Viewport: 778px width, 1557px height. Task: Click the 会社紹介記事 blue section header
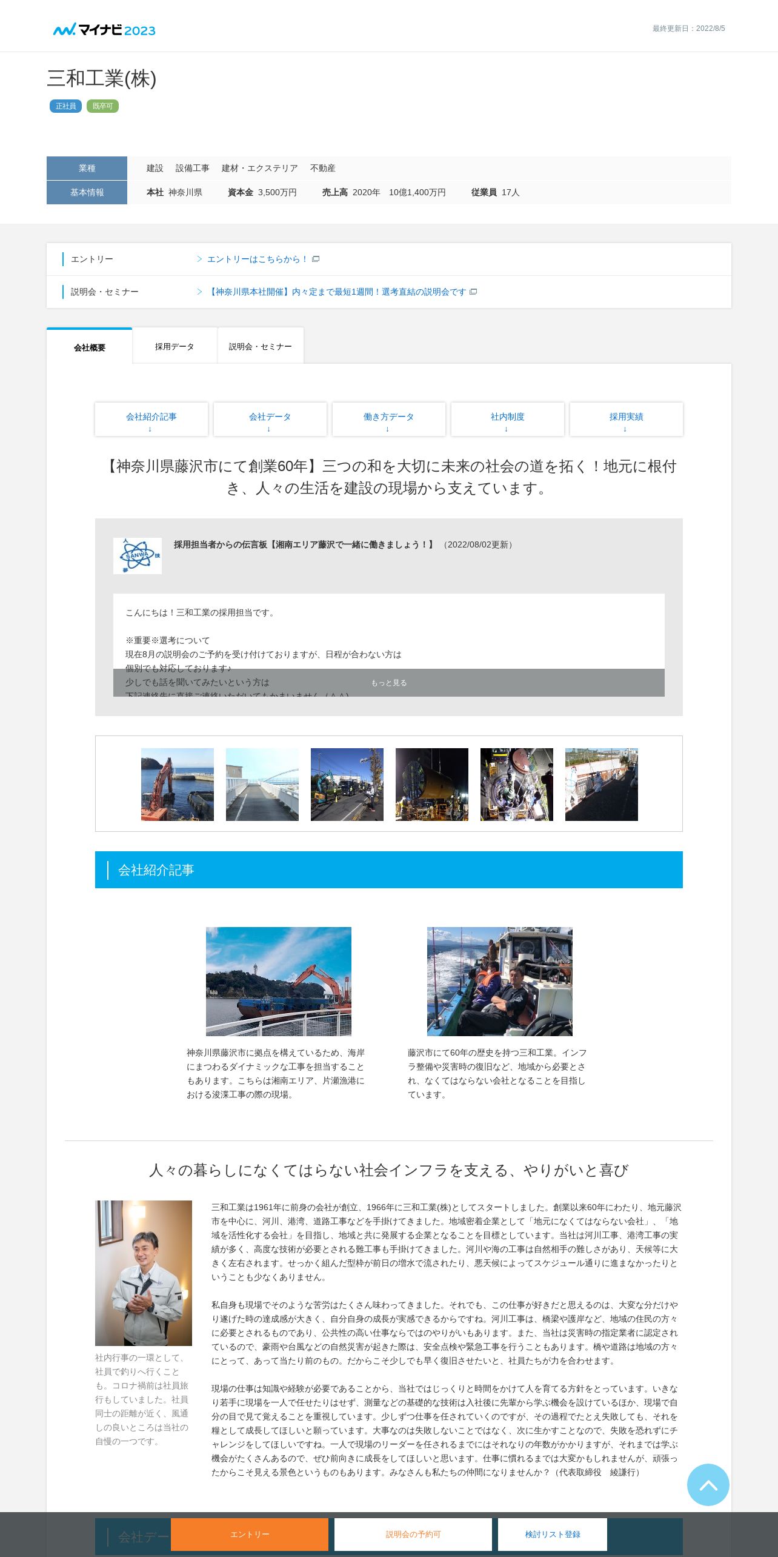tap(389, 870)
